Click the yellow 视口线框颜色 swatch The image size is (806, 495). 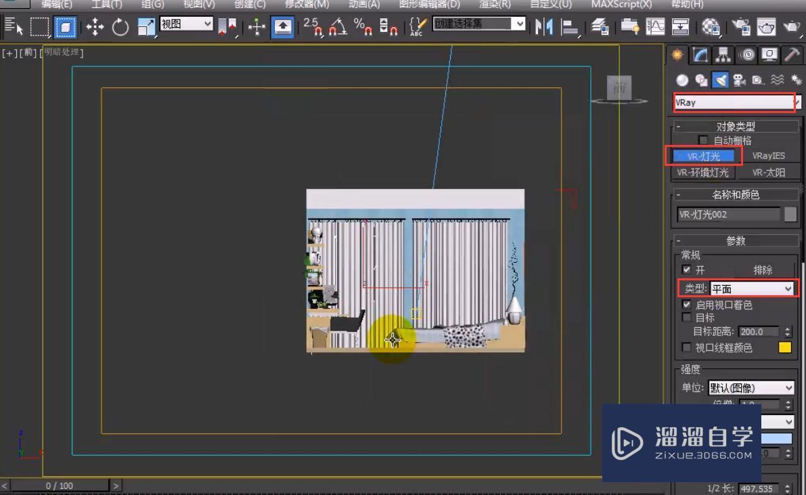coord(784,348)
